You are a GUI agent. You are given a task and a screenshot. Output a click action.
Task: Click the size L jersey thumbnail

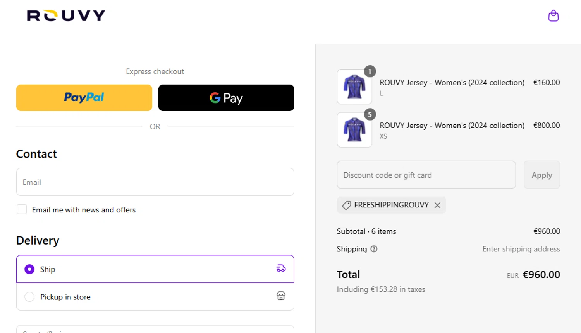click(354, 87)
